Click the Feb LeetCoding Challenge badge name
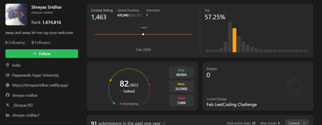322x125 pixels. pos(232,104)
